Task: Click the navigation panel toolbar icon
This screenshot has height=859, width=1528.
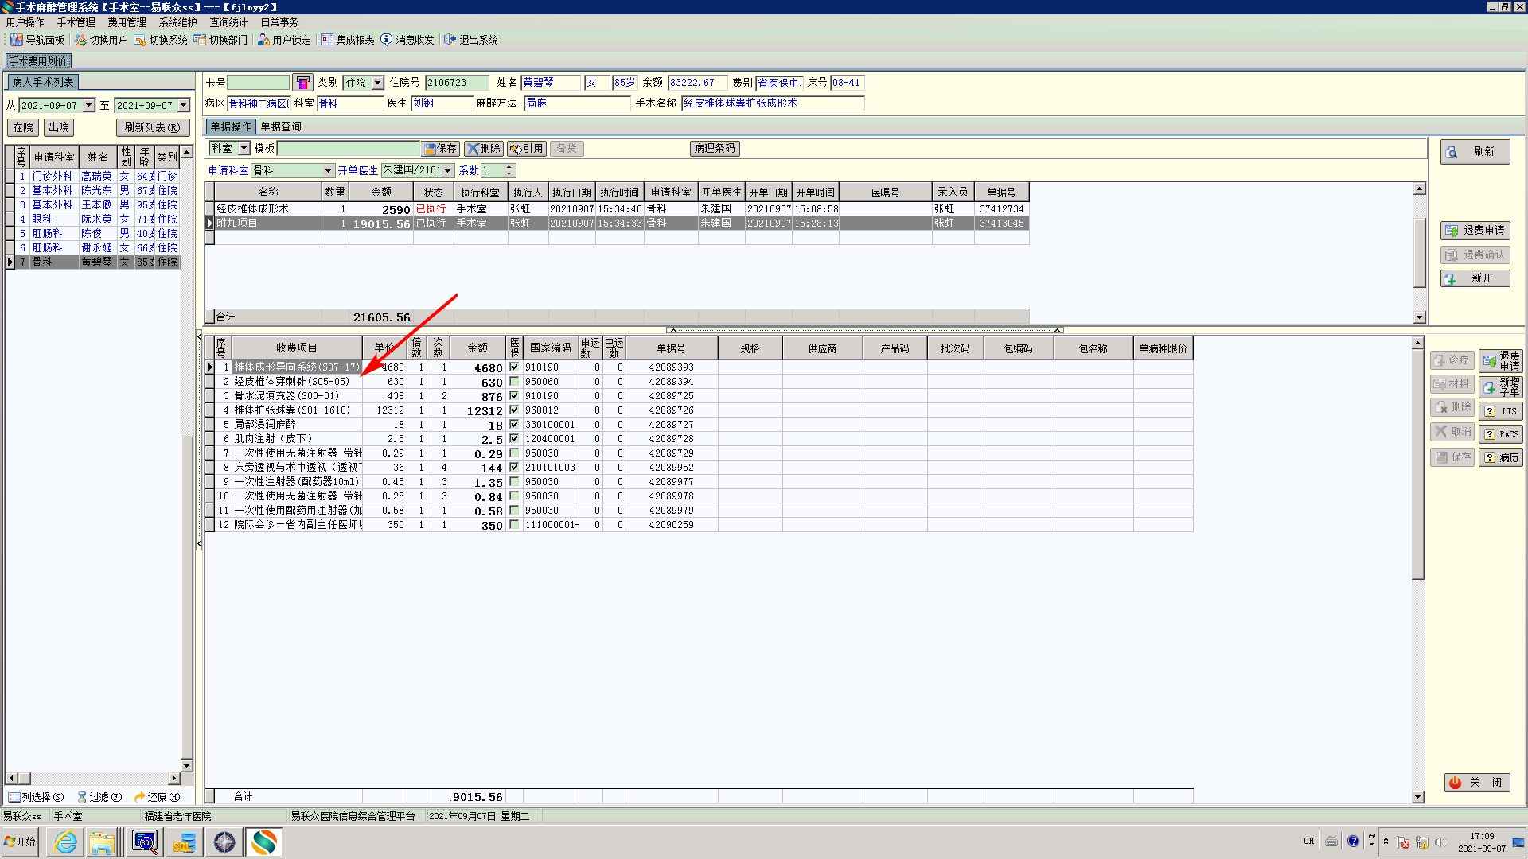Action: [x=16, y=40]
